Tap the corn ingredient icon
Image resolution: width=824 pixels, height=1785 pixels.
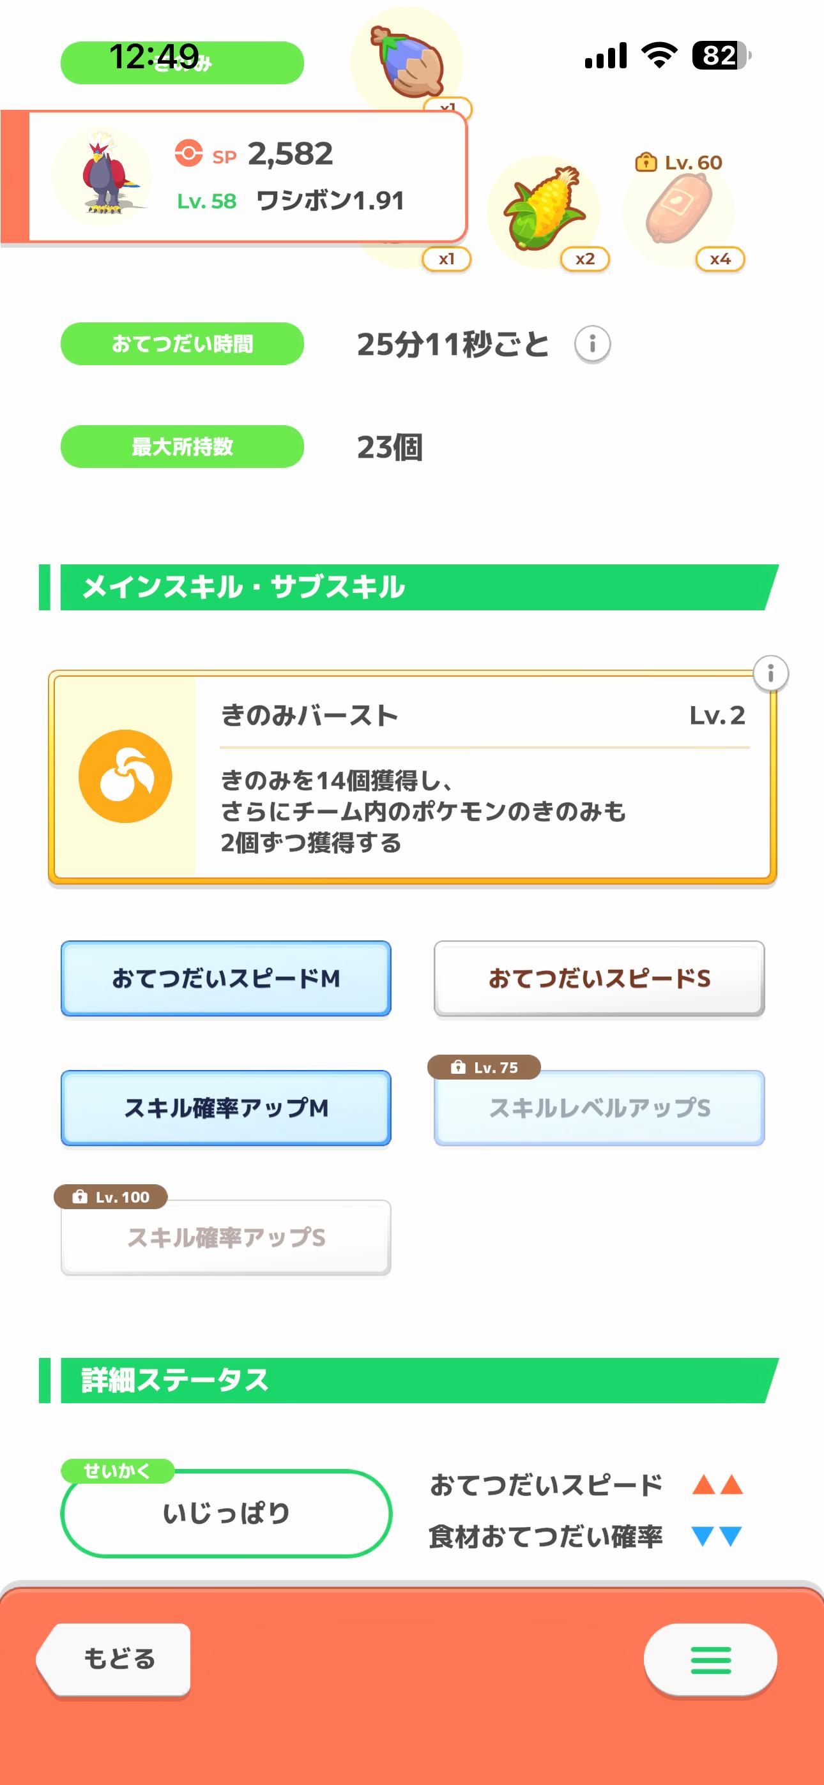543,210
